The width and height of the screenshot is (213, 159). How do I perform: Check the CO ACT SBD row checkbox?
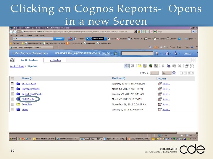tap(12, 84)
